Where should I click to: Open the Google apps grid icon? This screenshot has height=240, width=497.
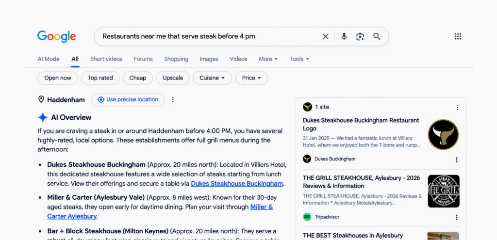[458, 36]
